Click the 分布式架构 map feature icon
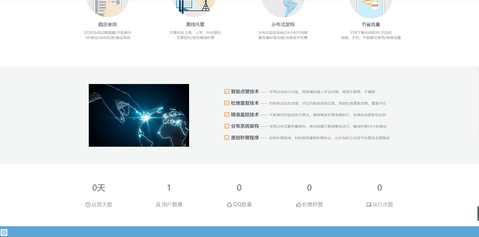479x237 pixels. (x=283, y=8)
